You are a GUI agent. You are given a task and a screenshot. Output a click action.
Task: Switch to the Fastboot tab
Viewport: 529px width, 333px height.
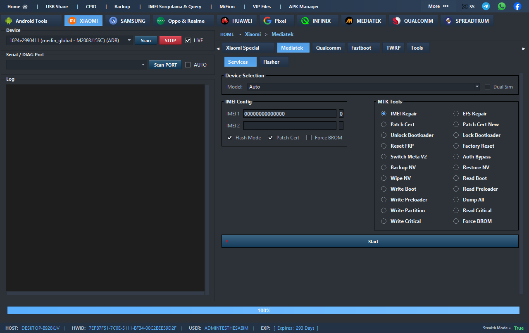pos(361,48)
